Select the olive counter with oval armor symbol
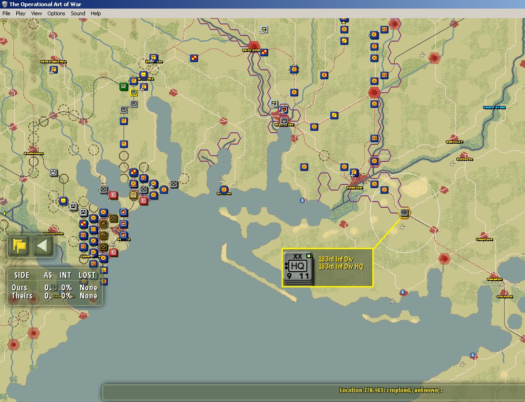The height and width of the screenshot is (402, 525). tap(104, 223)
